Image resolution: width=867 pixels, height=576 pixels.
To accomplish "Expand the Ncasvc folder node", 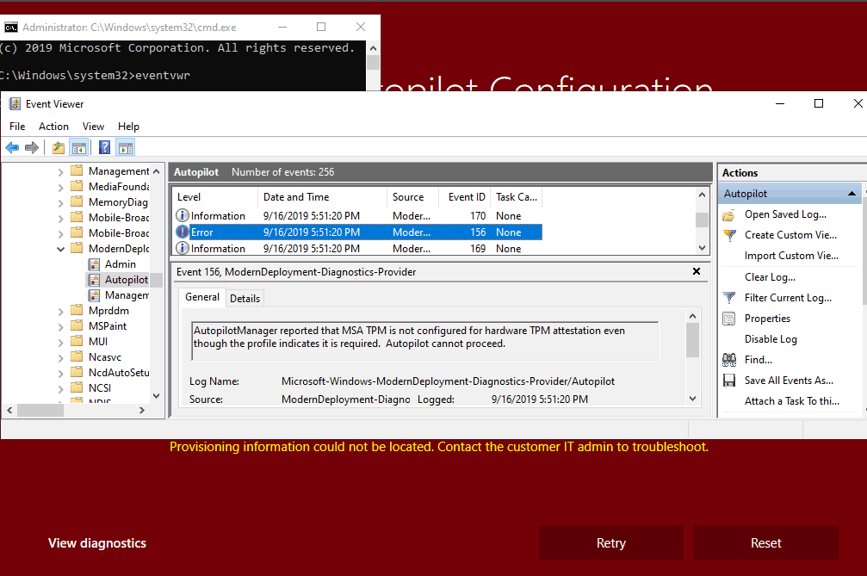I will pyautogui.click(x=61, y=357).
